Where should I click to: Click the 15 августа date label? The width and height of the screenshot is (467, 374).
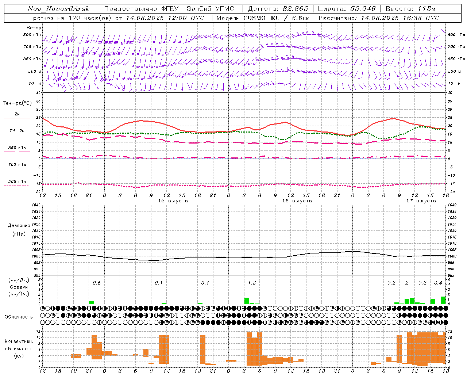click(x=173, y=201)
